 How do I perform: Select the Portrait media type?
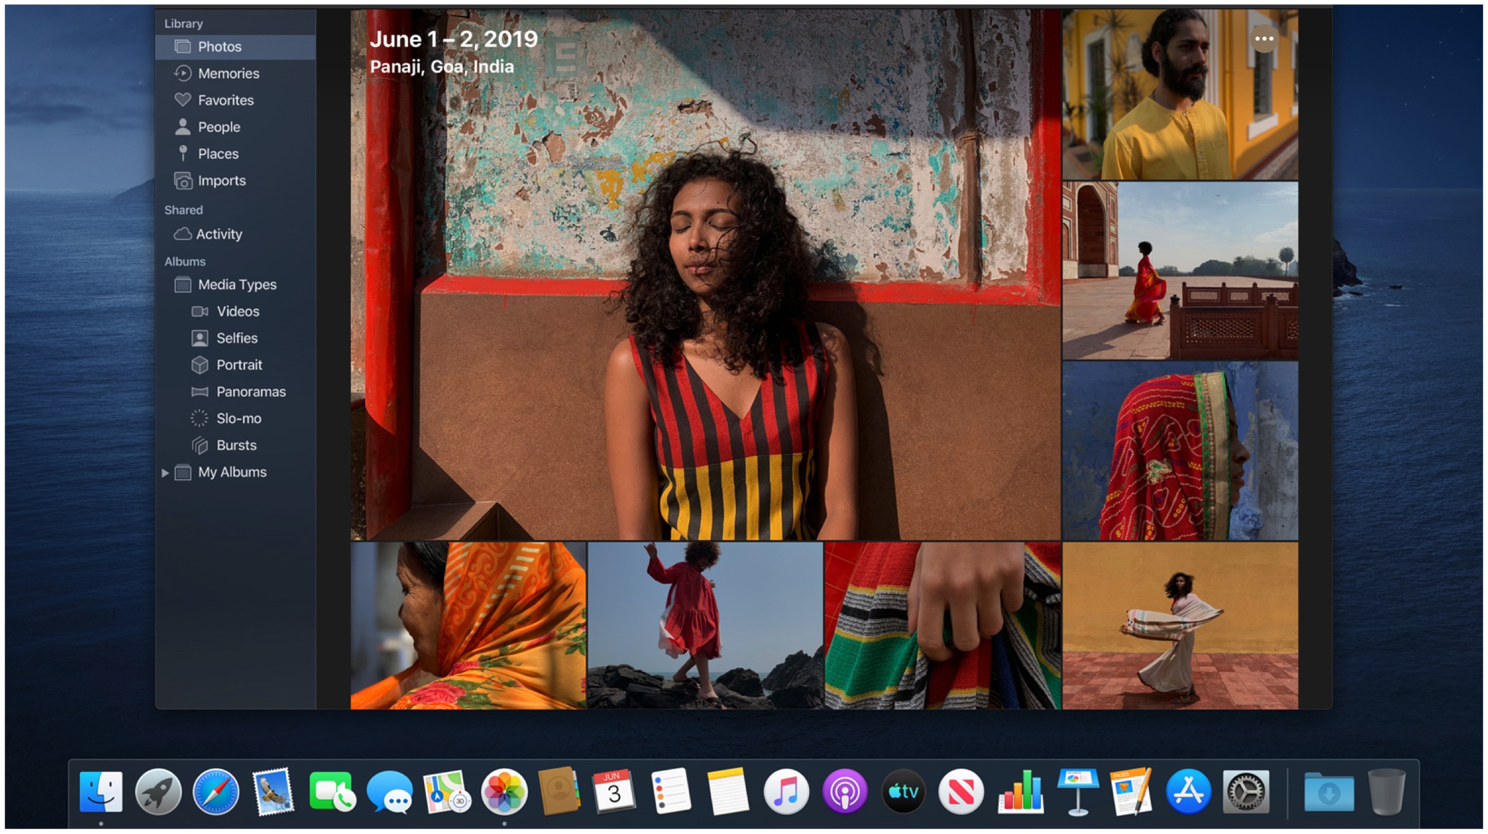[x=239, y=365]
